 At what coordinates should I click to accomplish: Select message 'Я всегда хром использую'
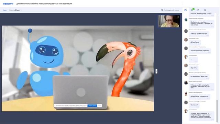pos(199,34)
